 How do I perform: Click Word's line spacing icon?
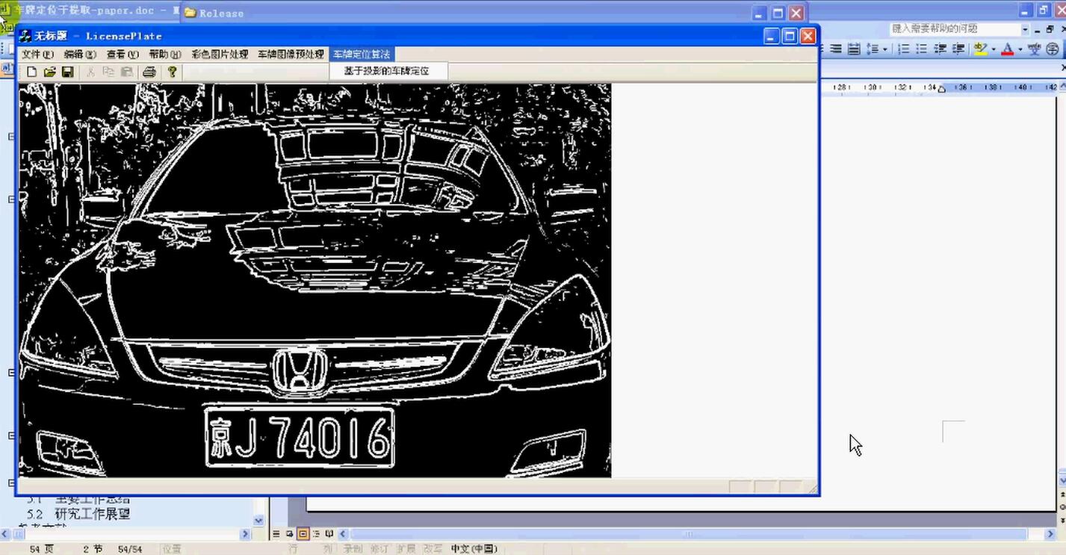(x=872, y=49)
